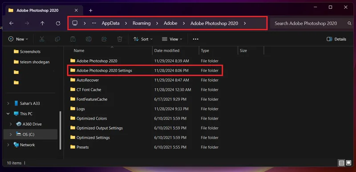This screenshot has width=356, height=172.
Task: Click the Refresh icon
Action: [x=58, y=23]
